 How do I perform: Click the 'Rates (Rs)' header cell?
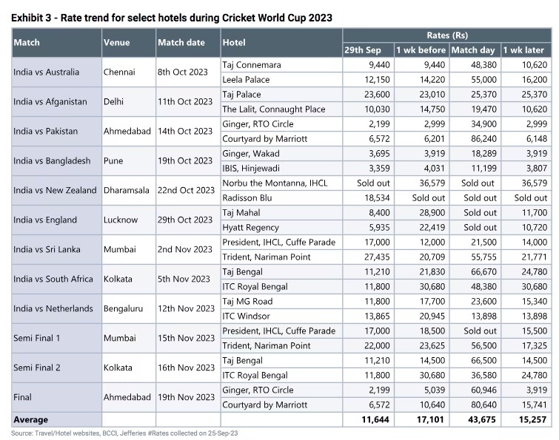(x=447, y=35)
